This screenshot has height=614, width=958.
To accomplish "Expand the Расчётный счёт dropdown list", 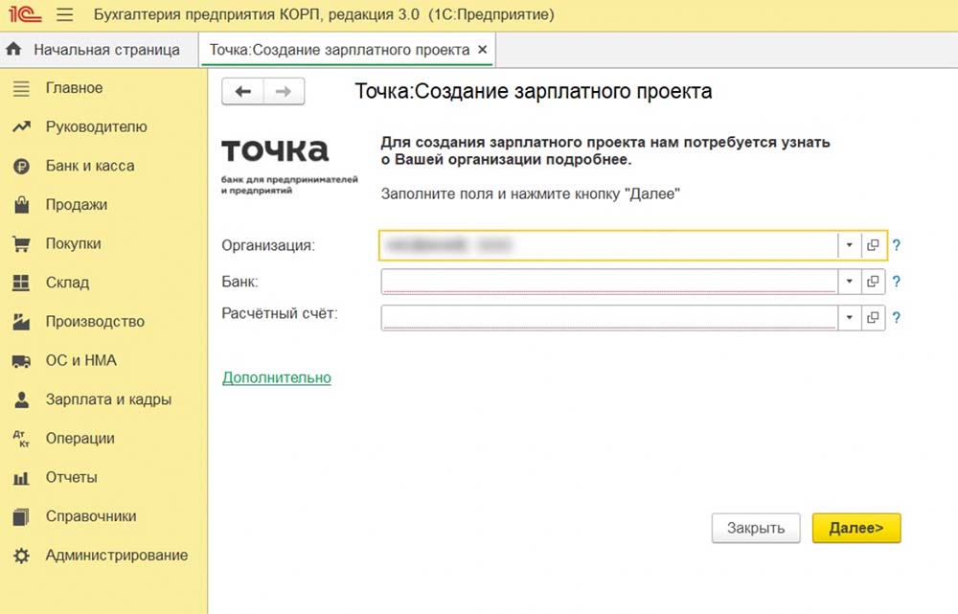I will tap(849, 318).
